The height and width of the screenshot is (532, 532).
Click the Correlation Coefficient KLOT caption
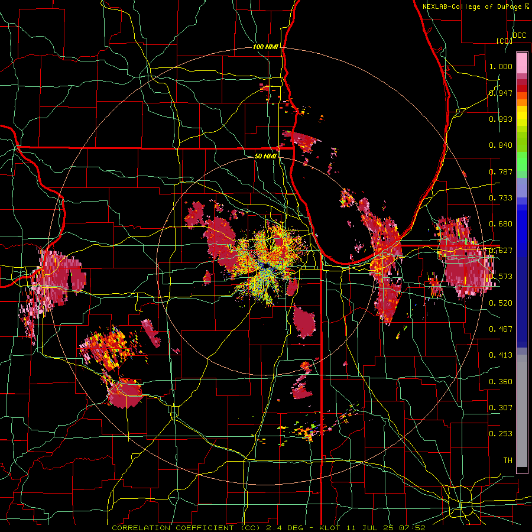tap(269, 528)
